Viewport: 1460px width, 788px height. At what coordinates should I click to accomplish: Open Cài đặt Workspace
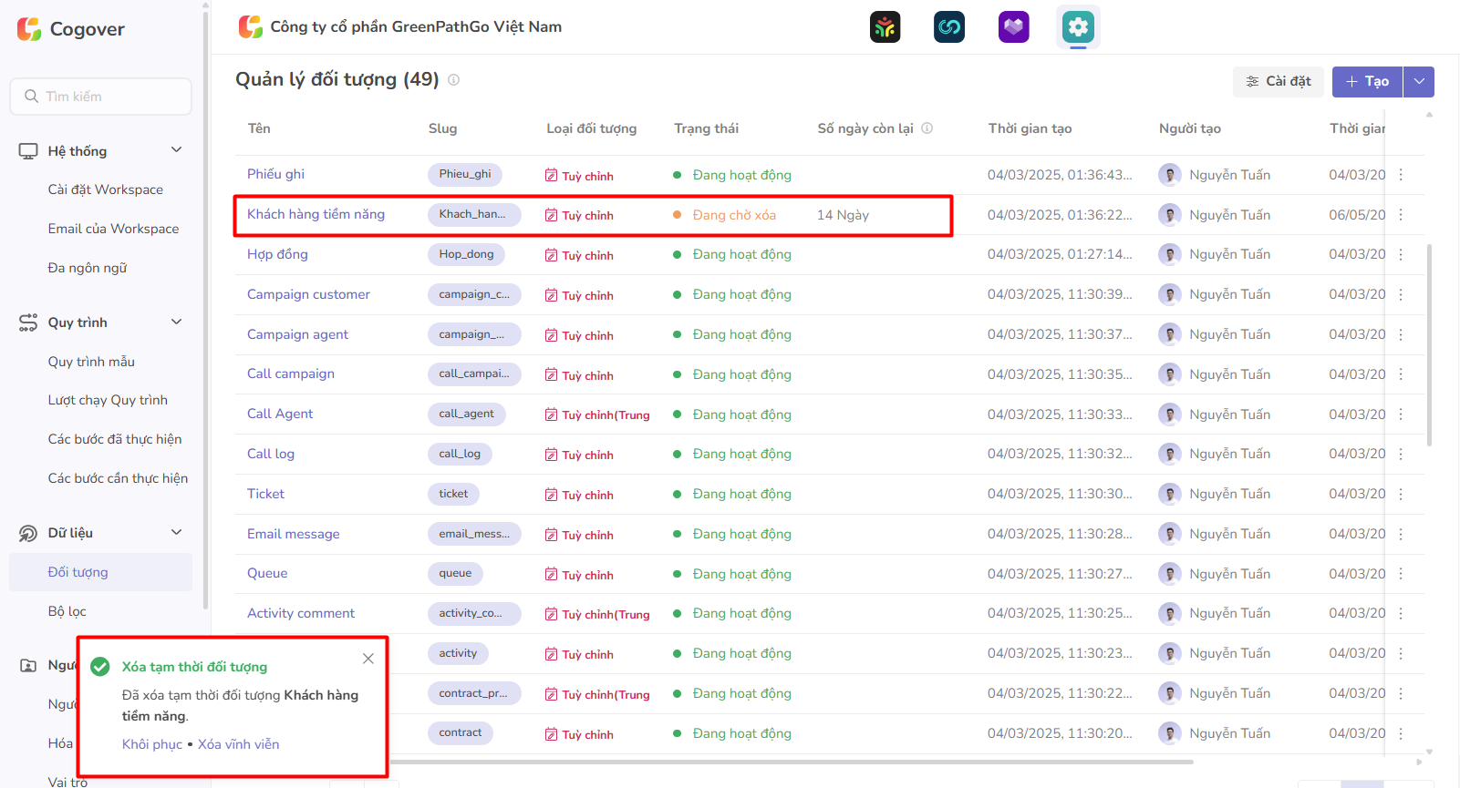coord(106,189)
